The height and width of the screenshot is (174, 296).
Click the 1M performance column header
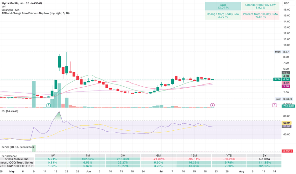click(x=88, y=156)
